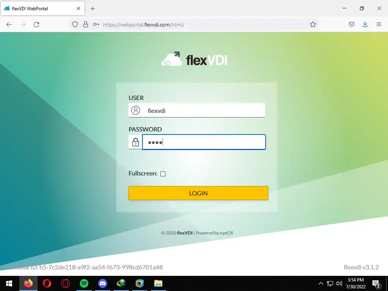Open the tracking protection shield icon
The image size is (388, 291).
(75, 24)
